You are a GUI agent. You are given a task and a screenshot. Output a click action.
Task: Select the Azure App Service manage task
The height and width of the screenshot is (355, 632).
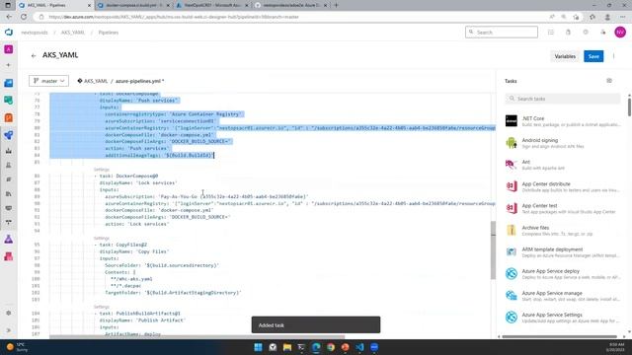563,296
